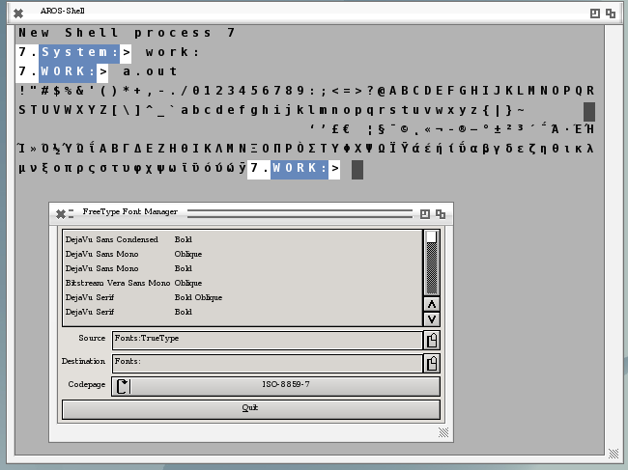The height and width of the screenshot is (470, 628).
Task: Click the Codepage cycle arrow icon
Action: click(x=122, y=386)
